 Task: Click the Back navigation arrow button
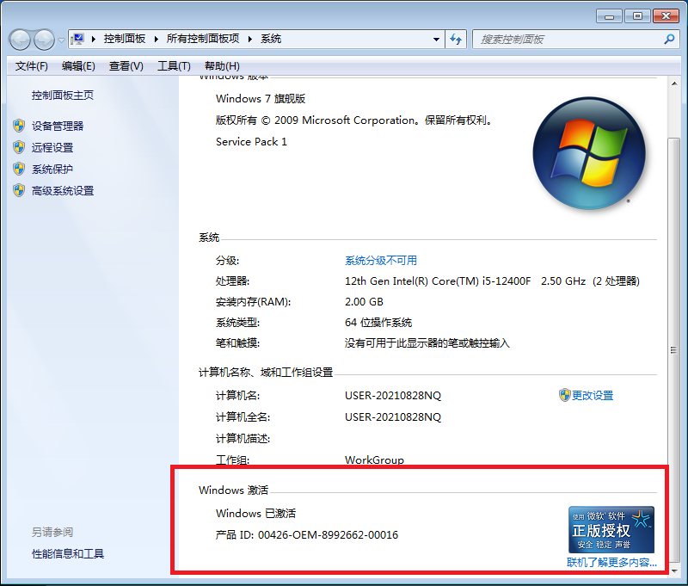click(20, 40)
